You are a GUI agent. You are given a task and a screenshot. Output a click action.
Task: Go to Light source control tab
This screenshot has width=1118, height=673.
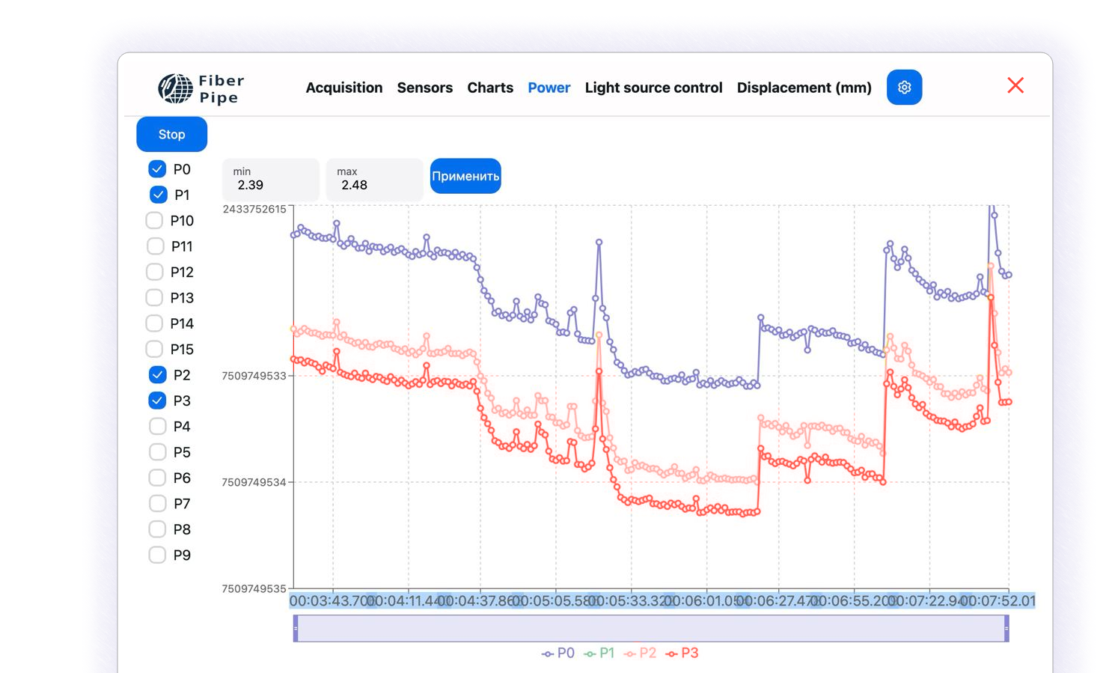coord(653,88)
